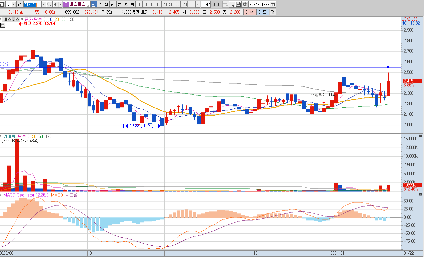Click the 거래량 volume panel label
The height and width of the screenshot is (257, 424).
10,136
